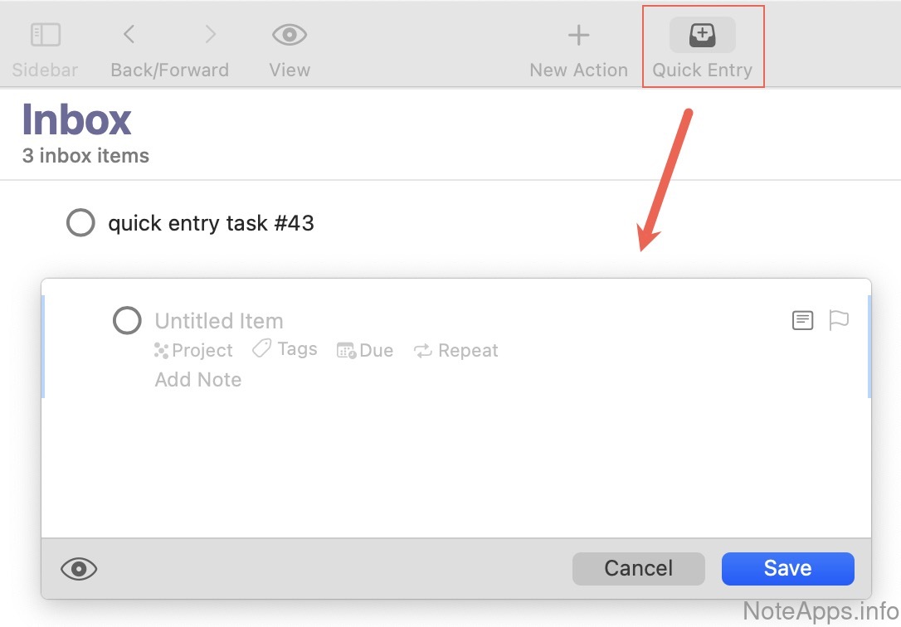
Task: Click the Untitled Item title field
Action: point(219,321)
